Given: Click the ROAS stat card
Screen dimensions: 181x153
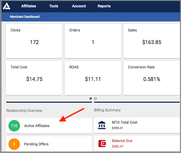Looking at the screenshot, I should pos(93,78).
